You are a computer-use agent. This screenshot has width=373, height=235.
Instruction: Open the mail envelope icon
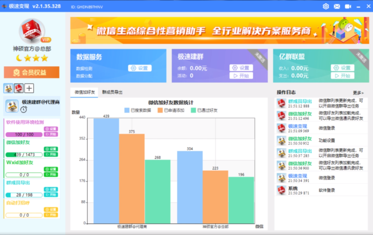point(337,7)
